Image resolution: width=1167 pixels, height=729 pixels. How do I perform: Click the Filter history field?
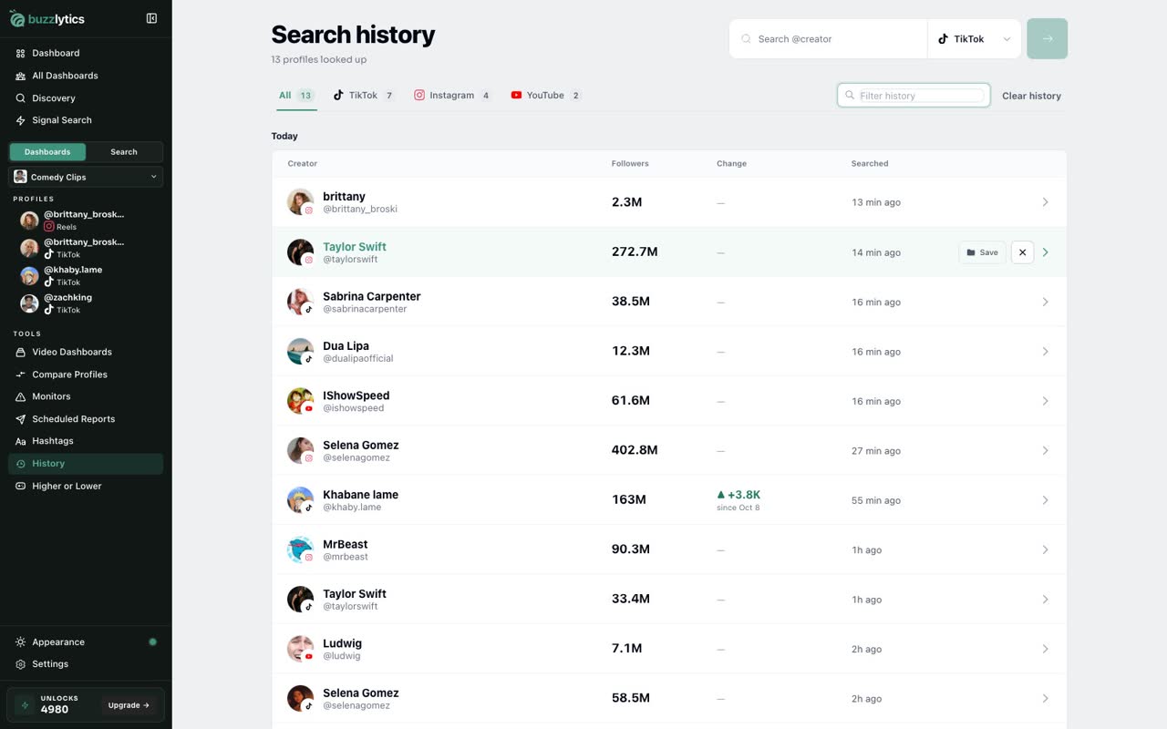click(x=914, y=96)
